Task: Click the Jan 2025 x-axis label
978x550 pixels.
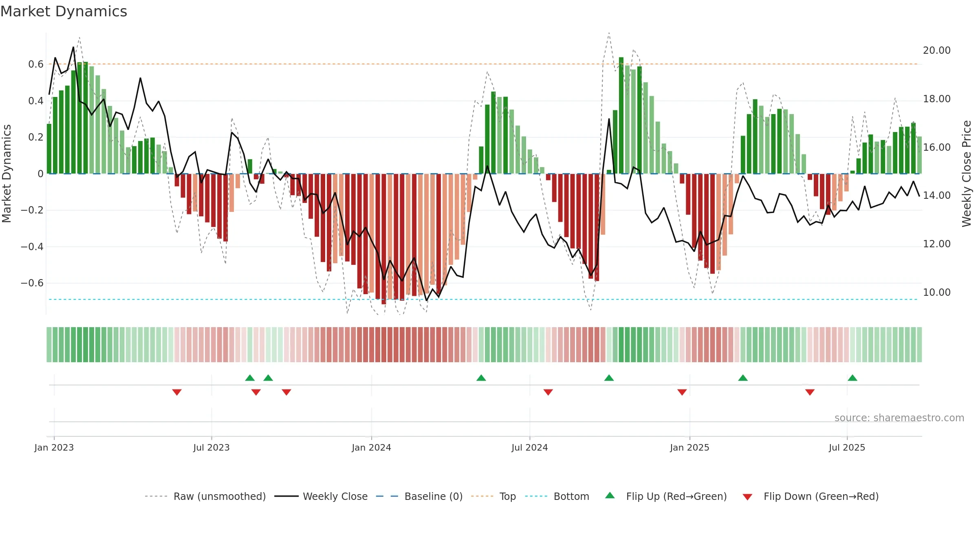Action: [690, 447]
